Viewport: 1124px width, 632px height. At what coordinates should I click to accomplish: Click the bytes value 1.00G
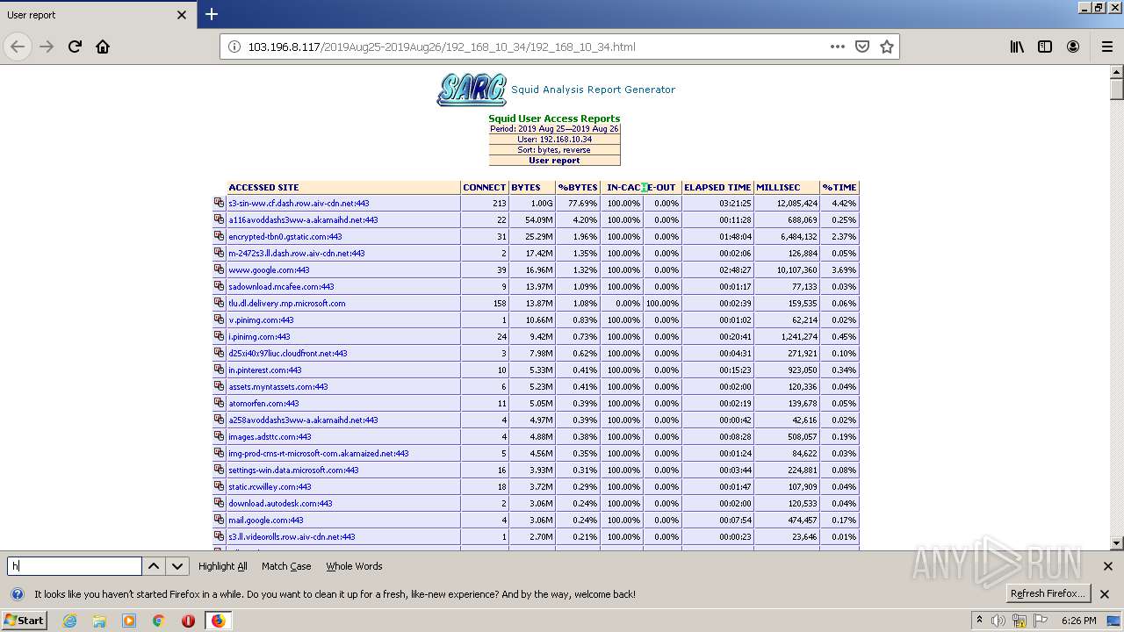pos(540,204)
